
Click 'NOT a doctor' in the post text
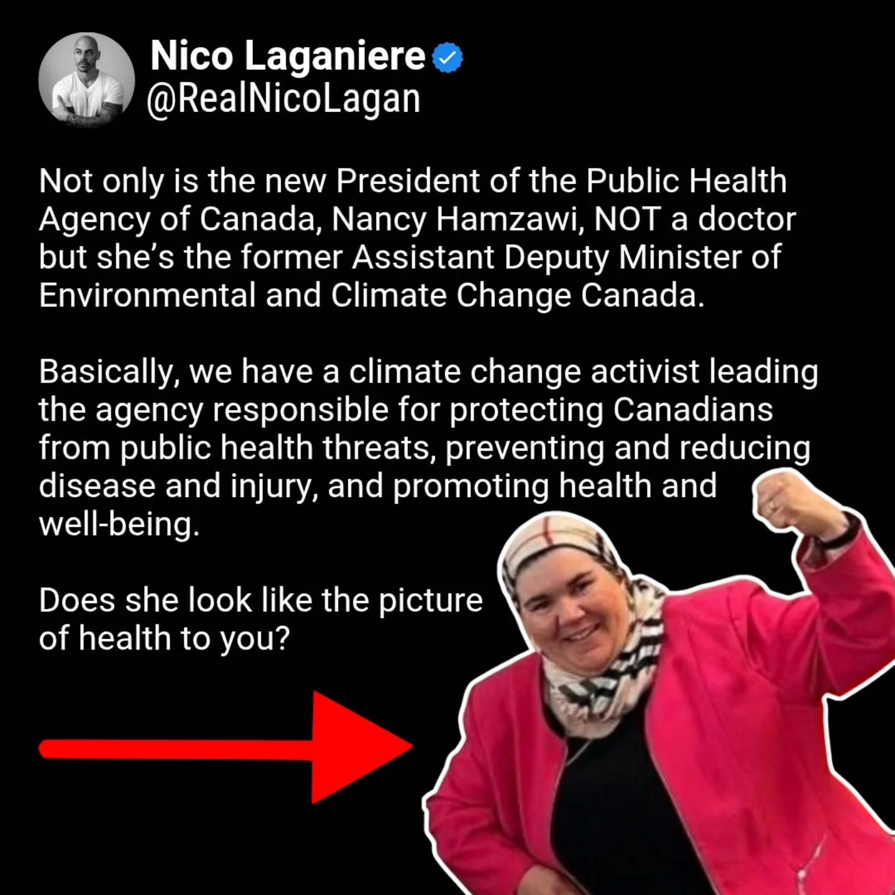pyautogui.click(x=695, y=219)
